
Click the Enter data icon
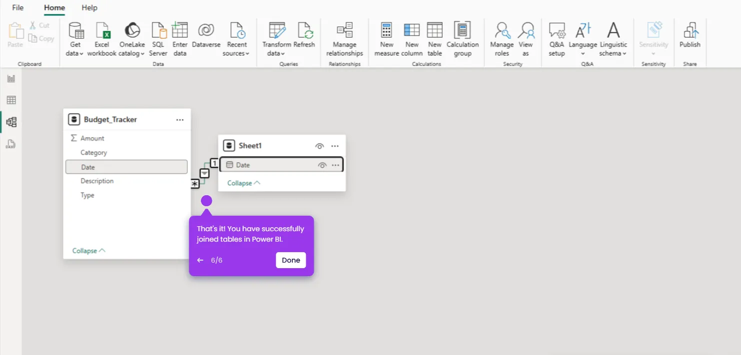(x=180, y=30)
